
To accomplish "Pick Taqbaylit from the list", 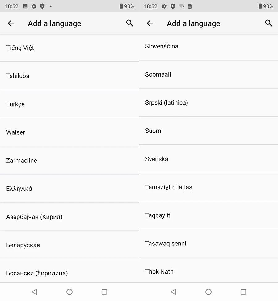I will (x=158, y=215).
